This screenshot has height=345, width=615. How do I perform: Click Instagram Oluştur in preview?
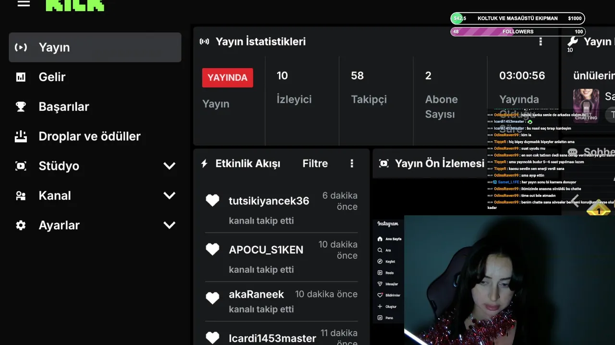pos(387,307)
